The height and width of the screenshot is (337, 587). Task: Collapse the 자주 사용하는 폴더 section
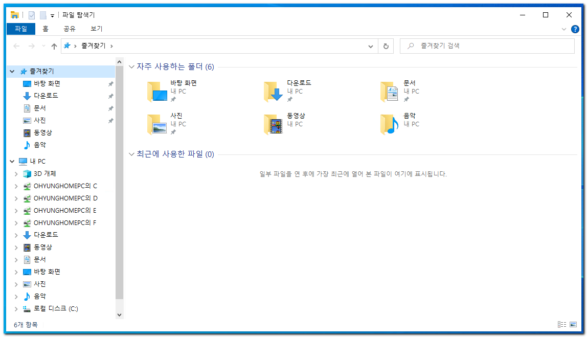coord(132,66)
